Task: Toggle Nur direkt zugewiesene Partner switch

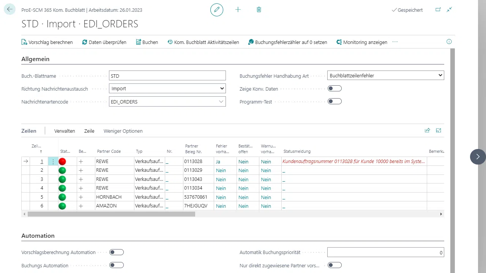Action: 335,265
